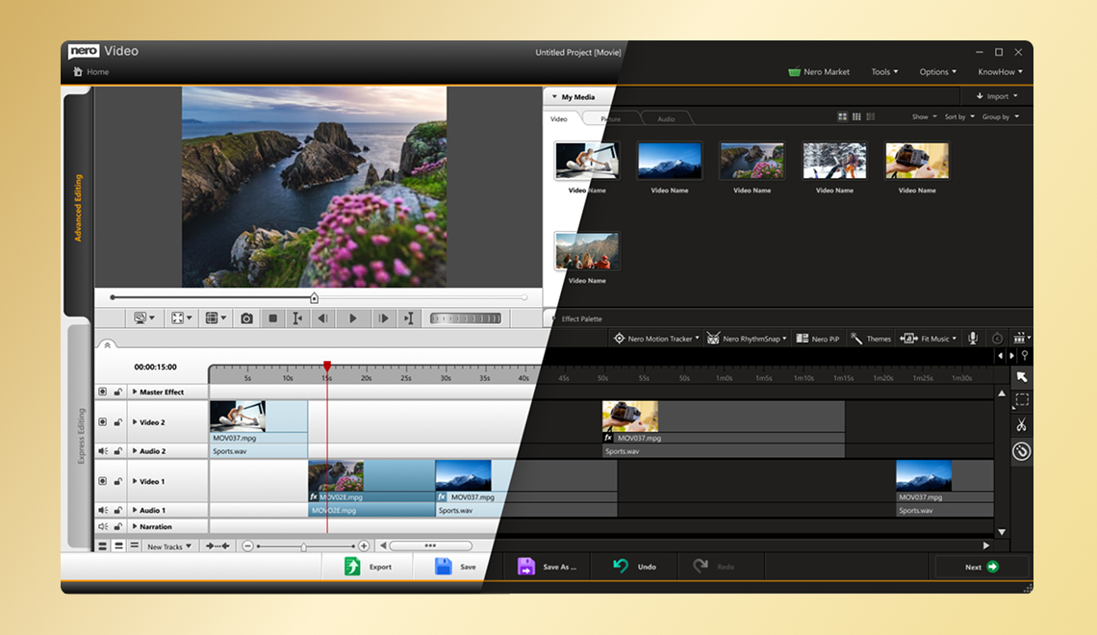
Task: Select the scissors cut tool
Action: tap(1022, 423)
